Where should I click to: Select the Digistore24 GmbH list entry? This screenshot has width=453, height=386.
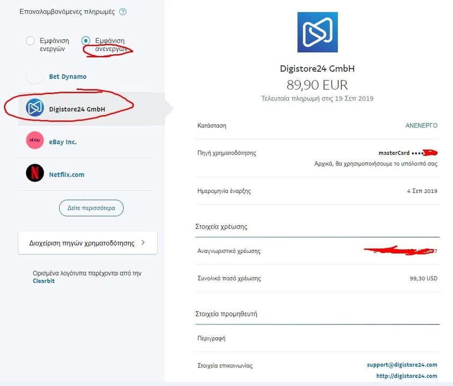coord(91,109)
